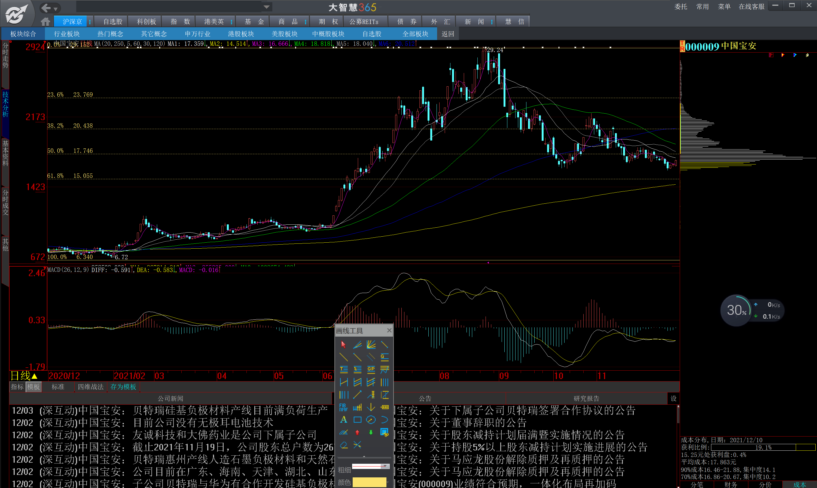Choose the rectangle drawing tool

(357, 420)
